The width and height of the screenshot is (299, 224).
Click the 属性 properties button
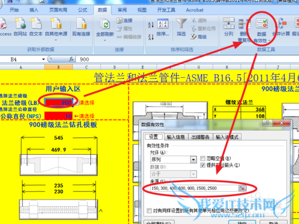(x=124, y=29)
